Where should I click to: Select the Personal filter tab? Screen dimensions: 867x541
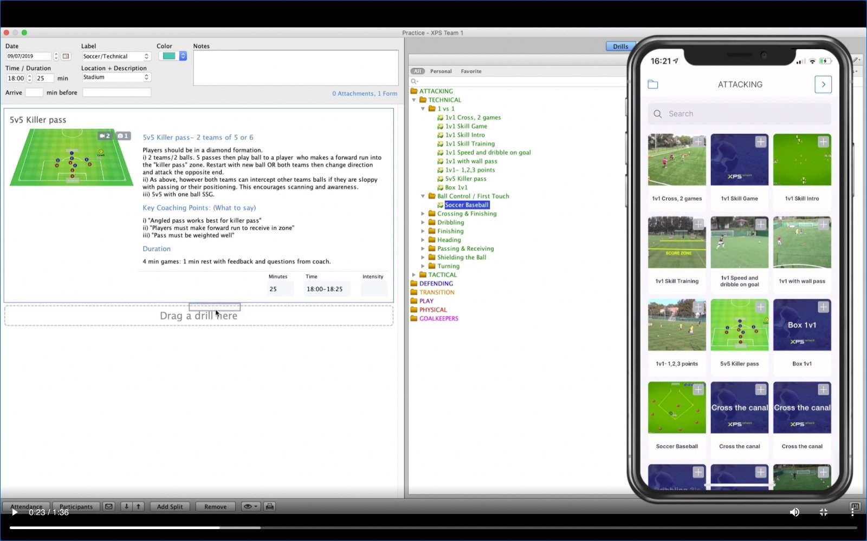click(x=441, y=71)
